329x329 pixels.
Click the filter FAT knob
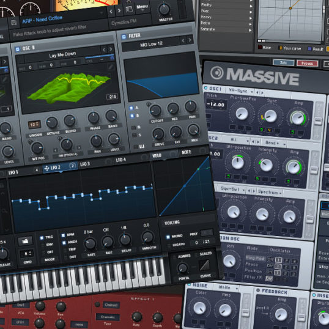[176, 131]
